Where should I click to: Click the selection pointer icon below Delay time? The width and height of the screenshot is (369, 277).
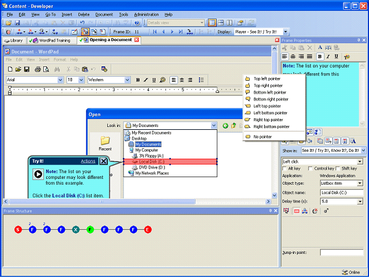pos(286,211)
